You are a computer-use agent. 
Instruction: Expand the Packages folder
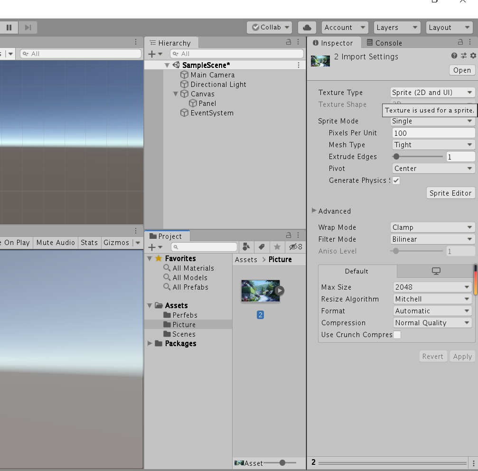(x=150, y=343)
